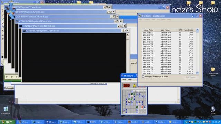This screenshot has width=221, height=124.
Task: Switch to Solitaire on the taskbar
Action: coord(160,122)
